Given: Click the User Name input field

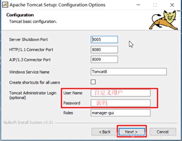Looking at the screenshot, I should [x=121, y=93].
